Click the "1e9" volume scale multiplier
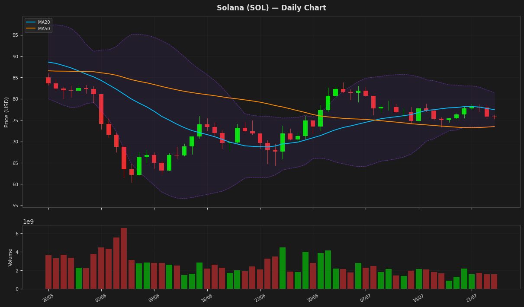Screen dimensions: 524x307 (x=28, y=222)
